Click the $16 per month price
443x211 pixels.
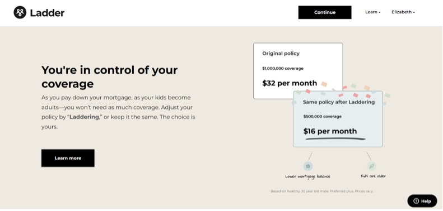[330, 131]
